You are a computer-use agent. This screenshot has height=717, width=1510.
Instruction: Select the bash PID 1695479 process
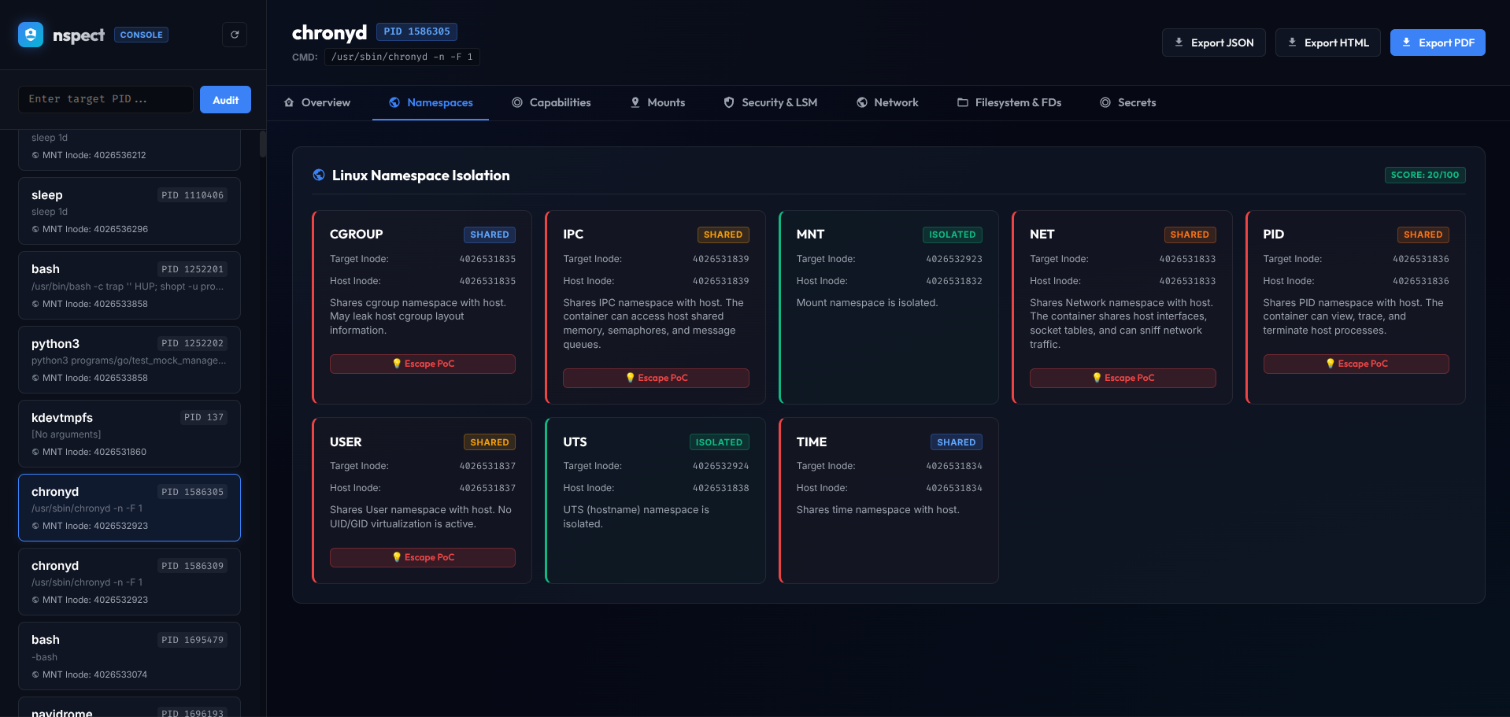pyautogui.click(x=129, y=656)
